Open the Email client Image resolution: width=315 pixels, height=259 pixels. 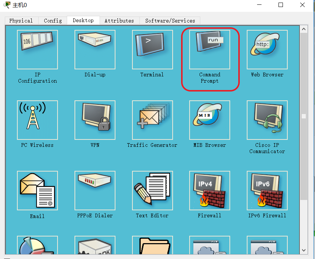coord(37,190)
